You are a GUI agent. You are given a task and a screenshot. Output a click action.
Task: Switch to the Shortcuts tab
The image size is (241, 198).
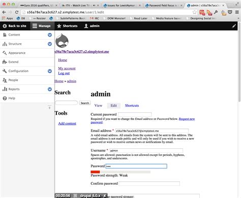point(132,106)
